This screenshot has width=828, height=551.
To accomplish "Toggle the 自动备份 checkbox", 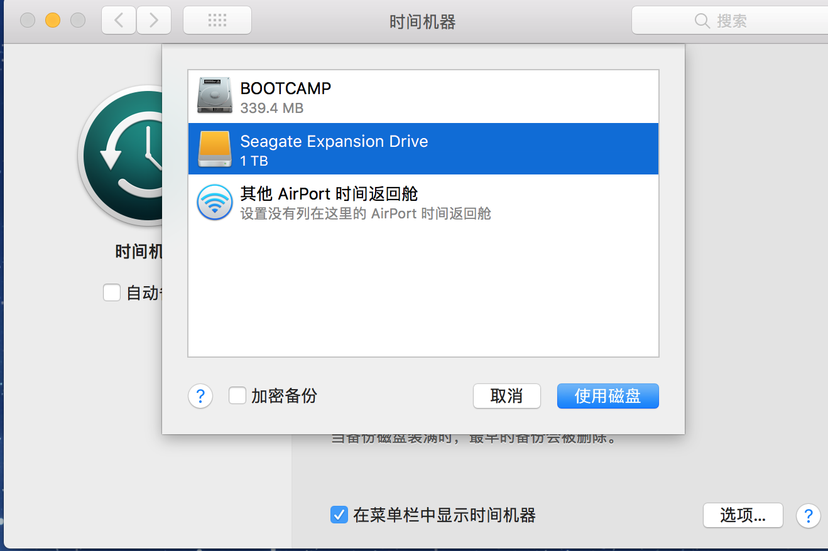I will (x=112, y=292).
